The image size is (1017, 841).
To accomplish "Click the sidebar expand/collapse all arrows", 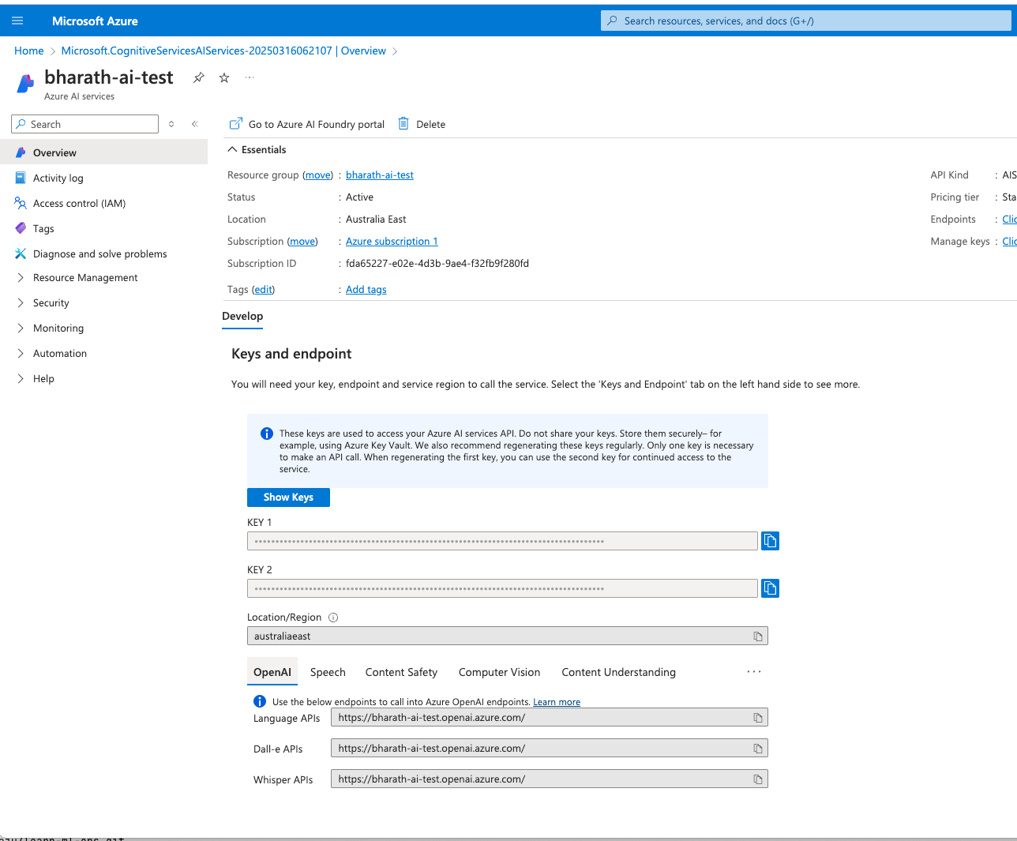I will [x=171, y=124].
